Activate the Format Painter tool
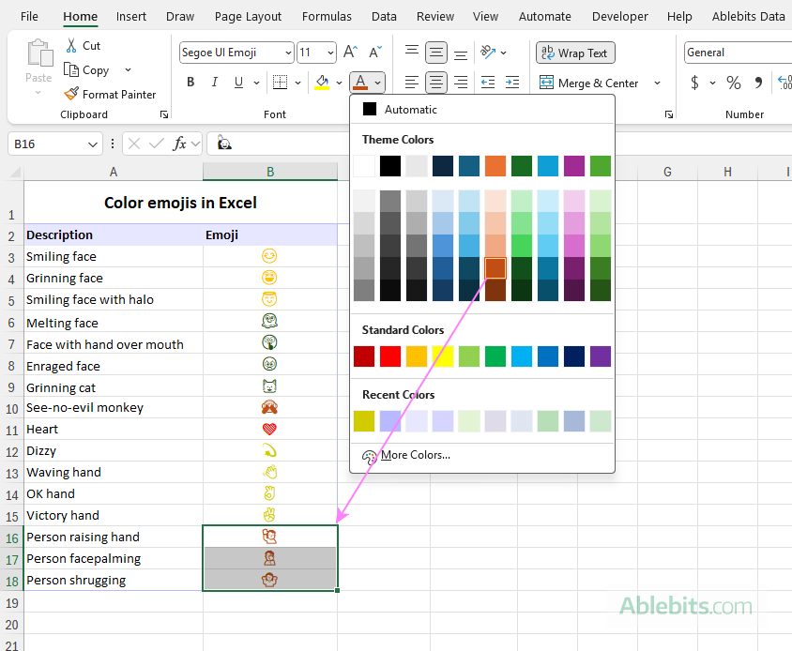The image size is (792, 651). 111,94
